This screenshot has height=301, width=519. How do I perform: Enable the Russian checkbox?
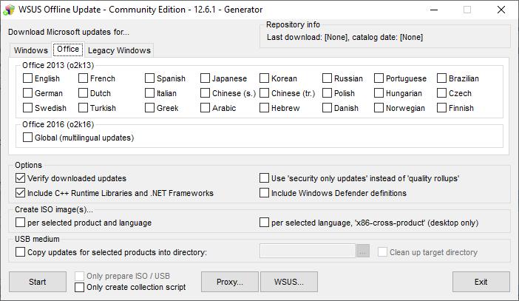[x=327, y=78]
